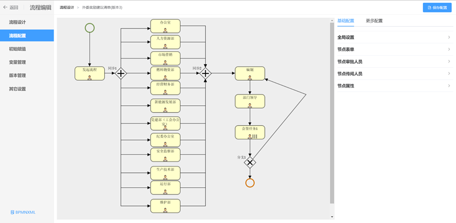The image size is (456, 223).
Task: Select the 人力资源部 task node
Action: [165, 42]
